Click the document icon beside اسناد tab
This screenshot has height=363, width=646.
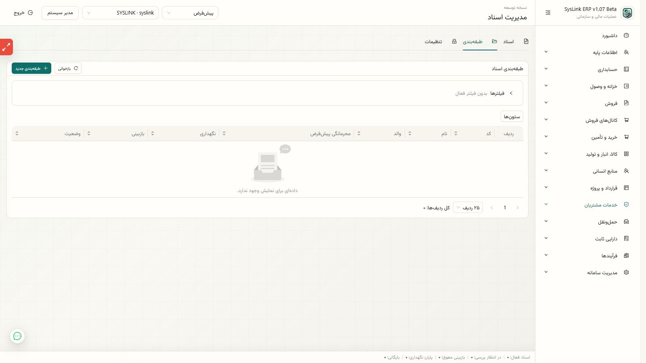[526, 42]
